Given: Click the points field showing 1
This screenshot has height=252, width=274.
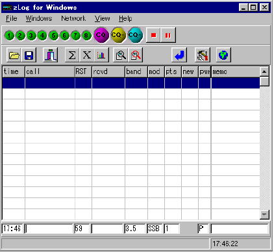Looking at the screenshot, I should 171,229.
